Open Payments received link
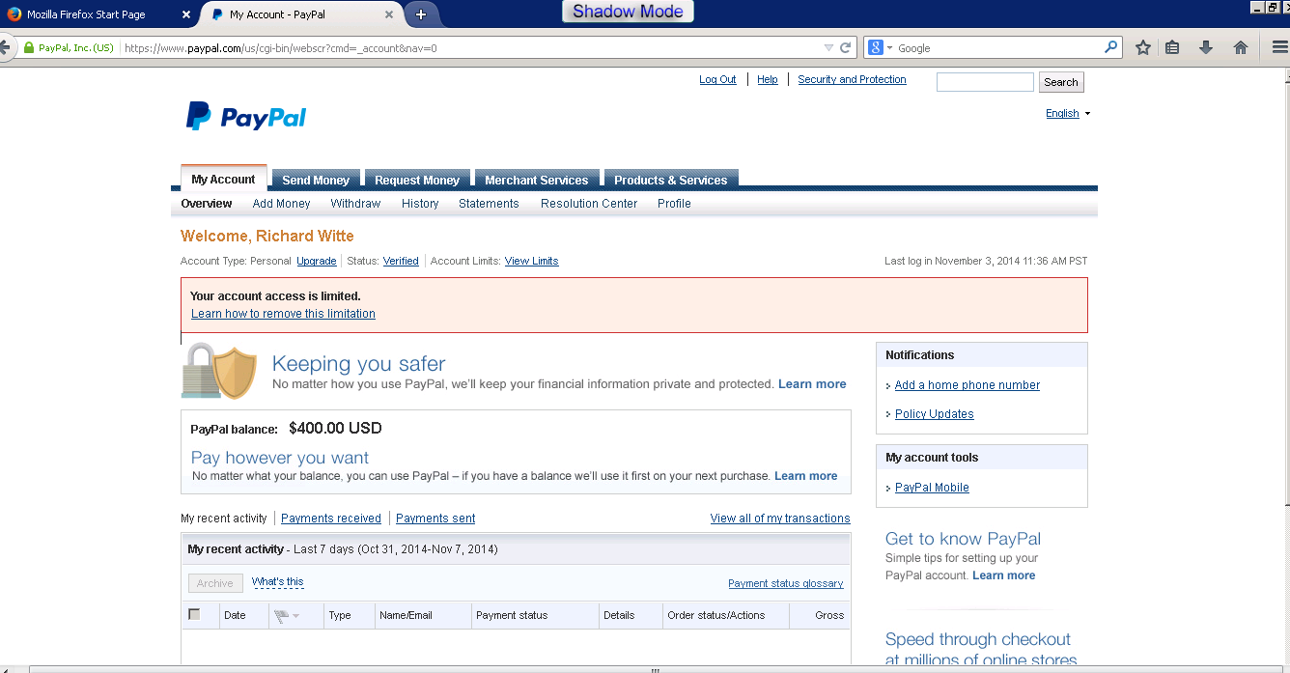Image resolution: width=1290 pixels, height=673 pixels. point(331,519)
